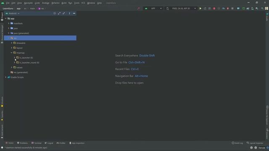Expand the drawable folder arrow
The height and width of the screenshot is (151, 269).
pyautogui.click(x=11, y=43)
